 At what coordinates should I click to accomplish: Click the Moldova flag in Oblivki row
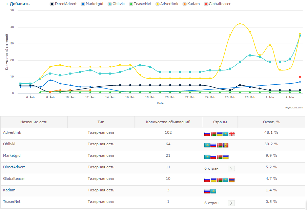tap(226, 145)
